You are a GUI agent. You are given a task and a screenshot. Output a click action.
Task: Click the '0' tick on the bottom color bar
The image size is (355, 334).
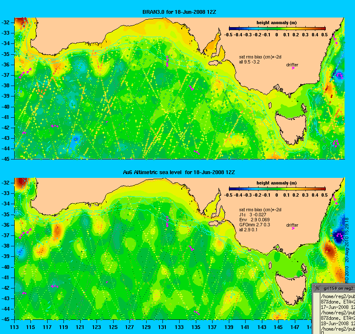(276, 195)
